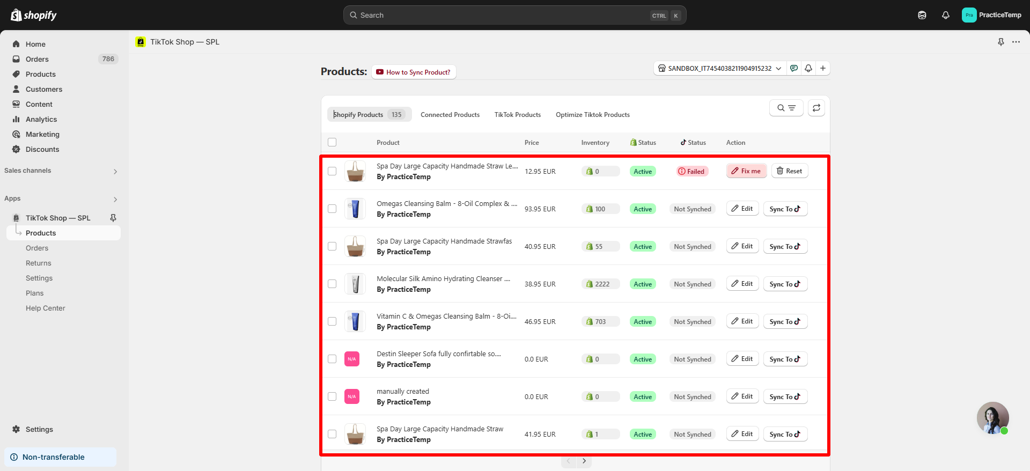Switch to the Optimize Tiktok Products tab
Viewport: 1030px width, 471px height.
click(593, 115)
